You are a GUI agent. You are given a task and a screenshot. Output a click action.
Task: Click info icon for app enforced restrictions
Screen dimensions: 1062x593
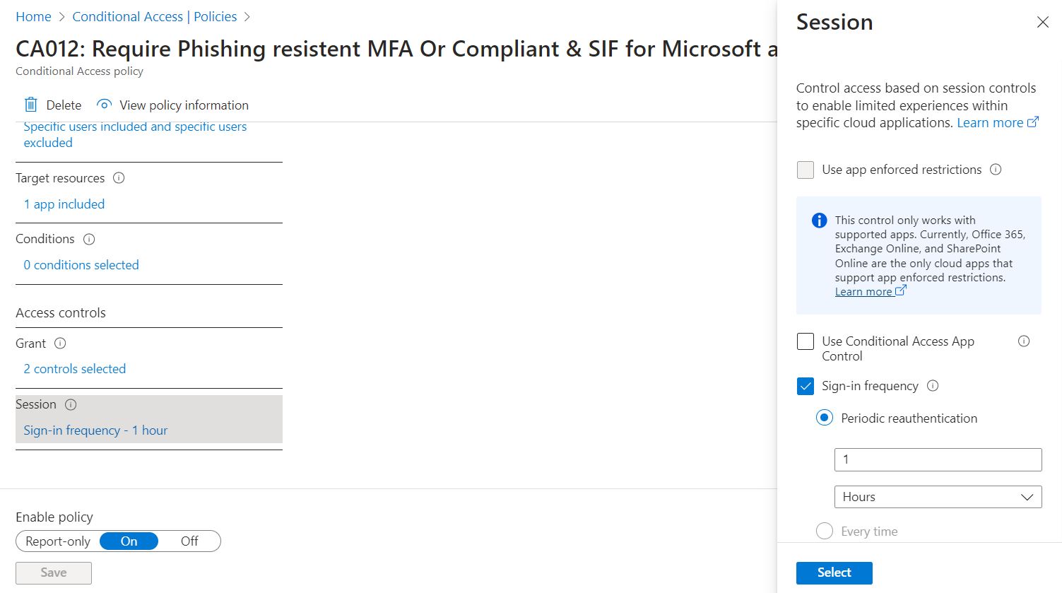(x=996, y=170)
